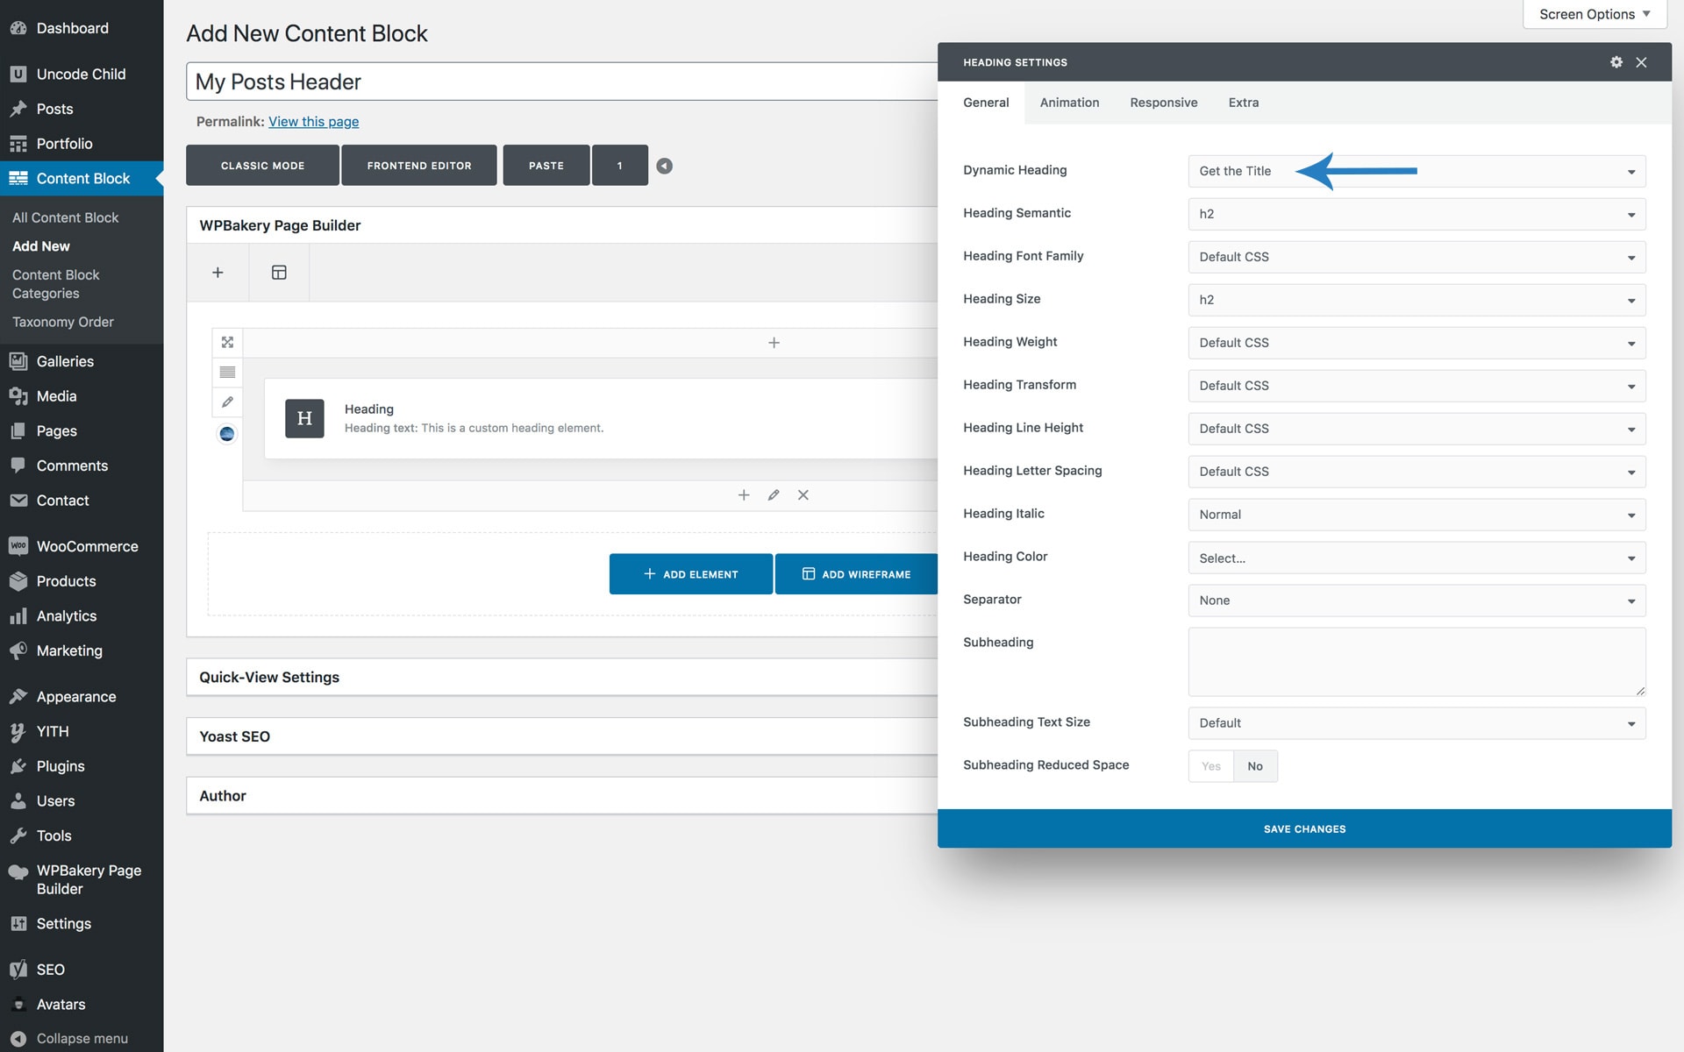Click into the Subheading text area

click(1416, 662)
